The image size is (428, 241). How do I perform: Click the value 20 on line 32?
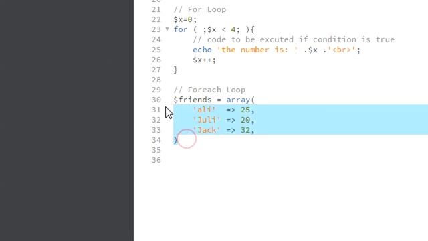tap(245, 120)
